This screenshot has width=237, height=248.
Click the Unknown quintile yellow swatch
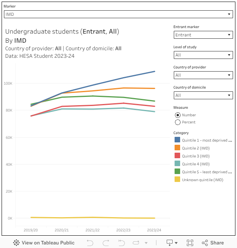177,180
